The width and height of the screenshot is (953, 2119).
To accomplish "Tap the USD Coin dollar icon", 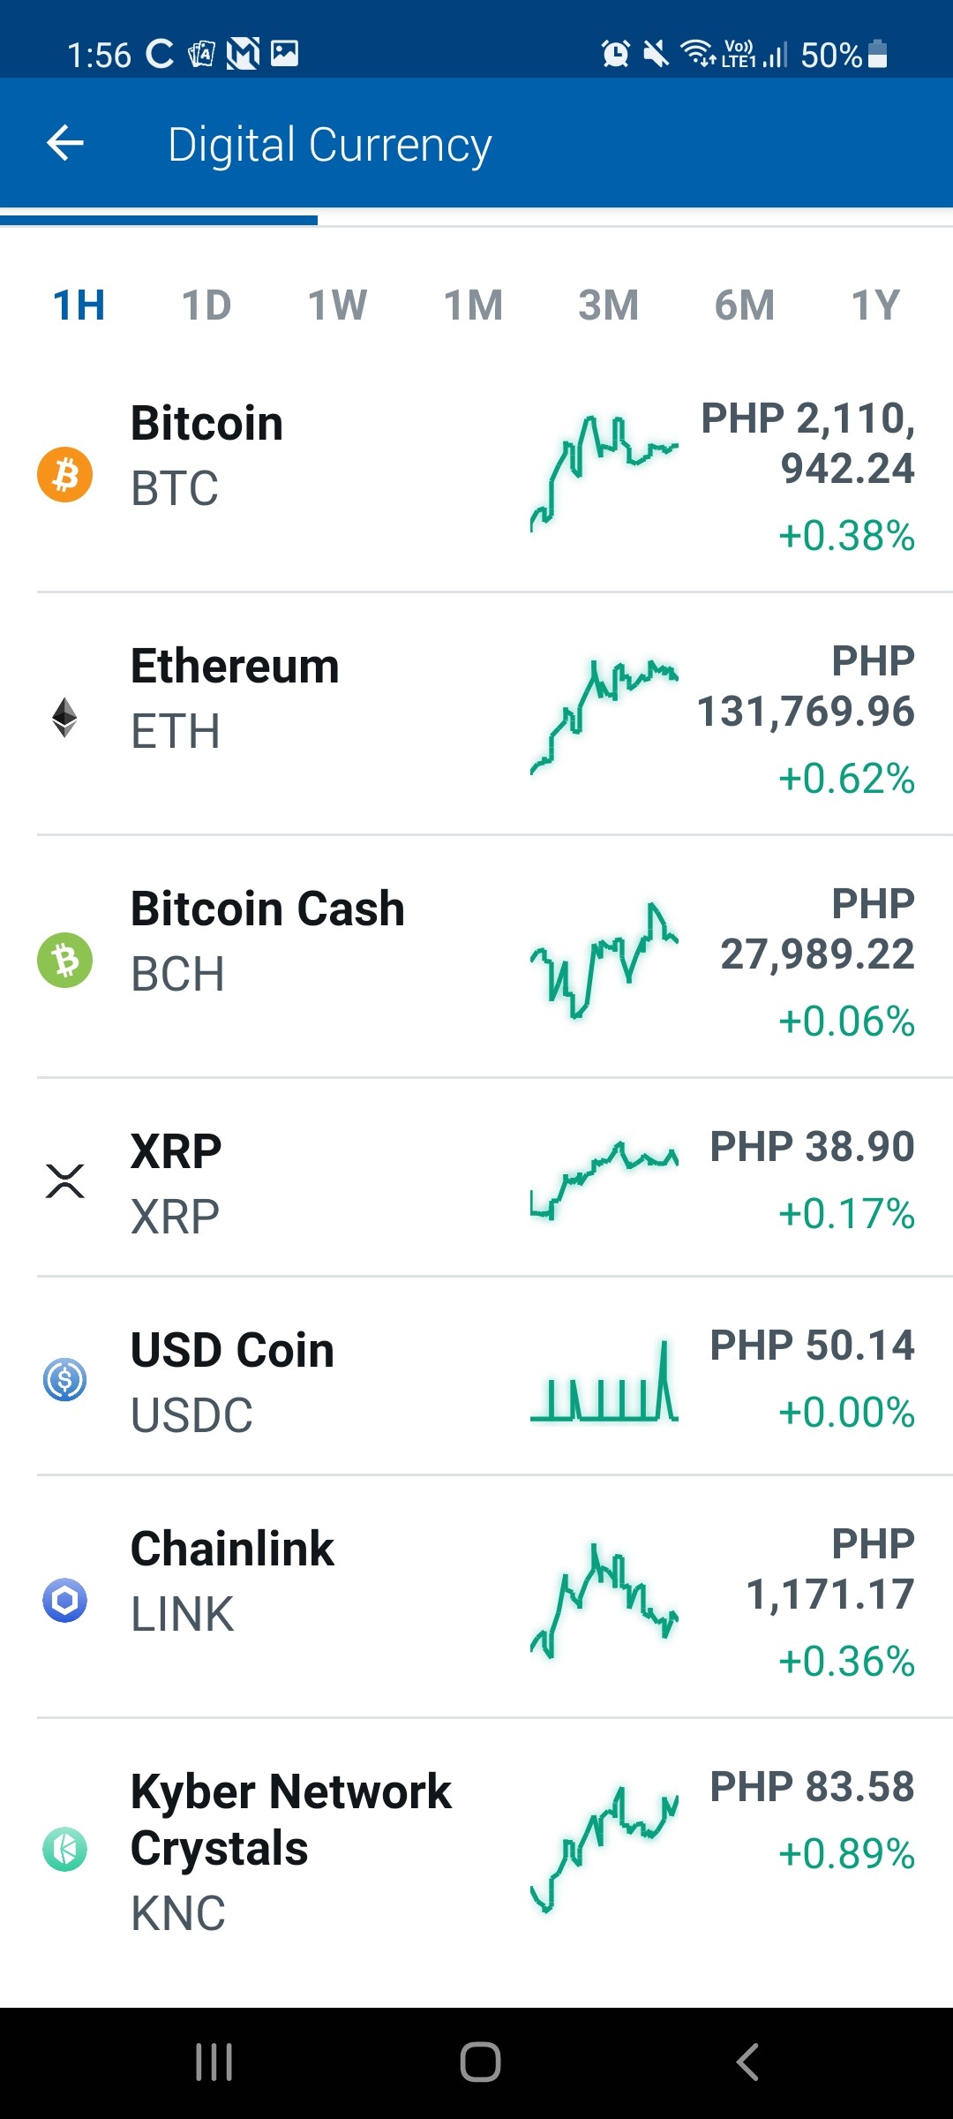I will coord(64,1380).
